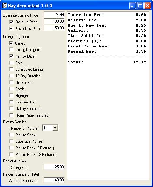This screenshot has width=153, height=187.
Task: Click the End of Auction heading
Action: point(14,161)
